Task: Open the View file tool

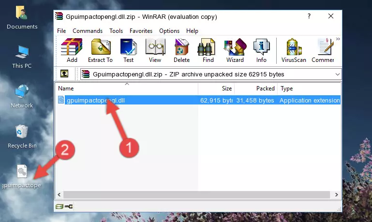Action: [x=155, y=50]
